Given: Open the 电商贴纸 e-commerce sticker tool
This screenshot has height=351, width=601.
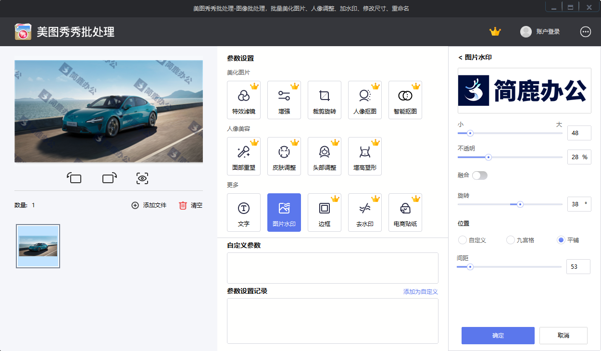Looking at the screenshot, I should (405, 212).
